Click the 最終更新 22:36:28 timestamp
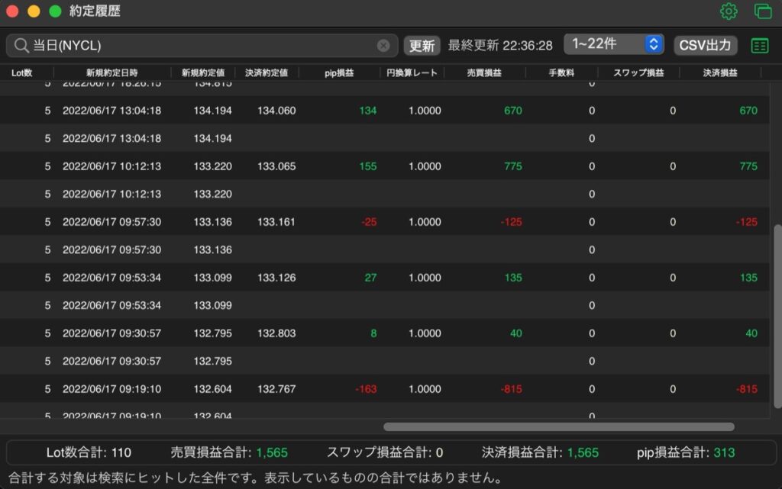This screenshot has height=489, width=782. click(500, 46)
